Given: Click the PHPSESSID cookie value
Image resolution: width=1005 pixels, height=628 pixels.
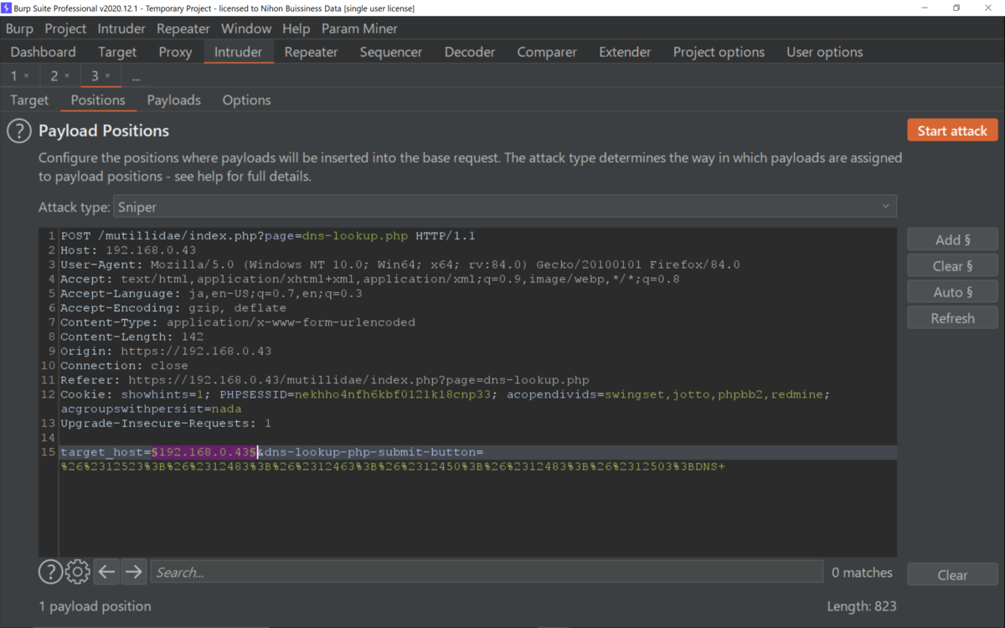Looking at the screenshot, I should click(x=393, y=394).
